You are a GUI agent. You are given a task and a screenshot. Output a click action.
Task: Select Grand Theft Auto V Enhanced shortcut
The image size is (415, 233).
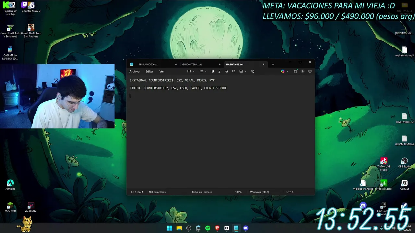click(10, 31)
